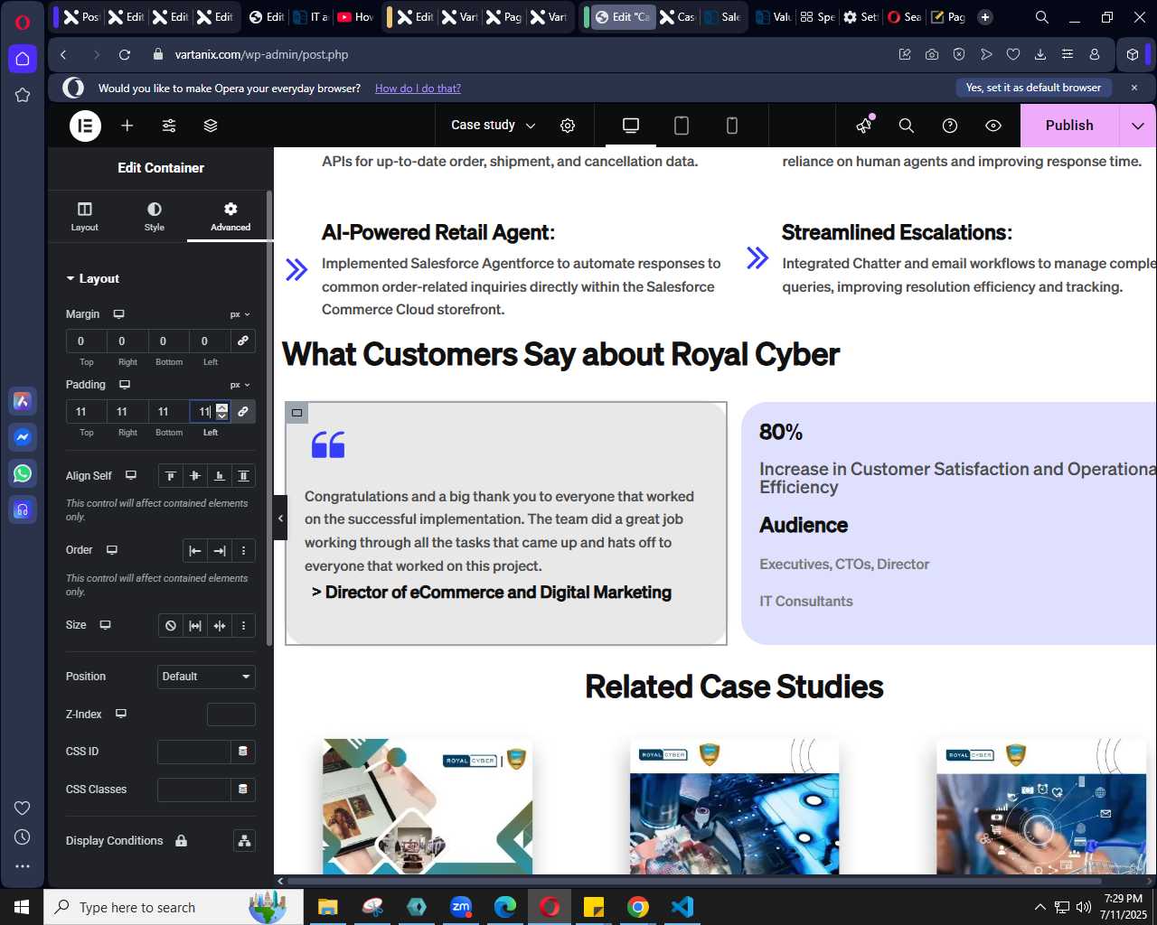Open Zoom from the Windows taskbar

coord(461,907)
